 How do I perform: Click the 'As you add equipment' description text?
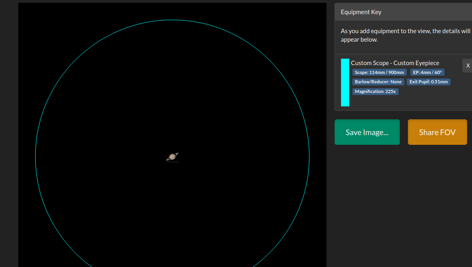tap(405, 35)
